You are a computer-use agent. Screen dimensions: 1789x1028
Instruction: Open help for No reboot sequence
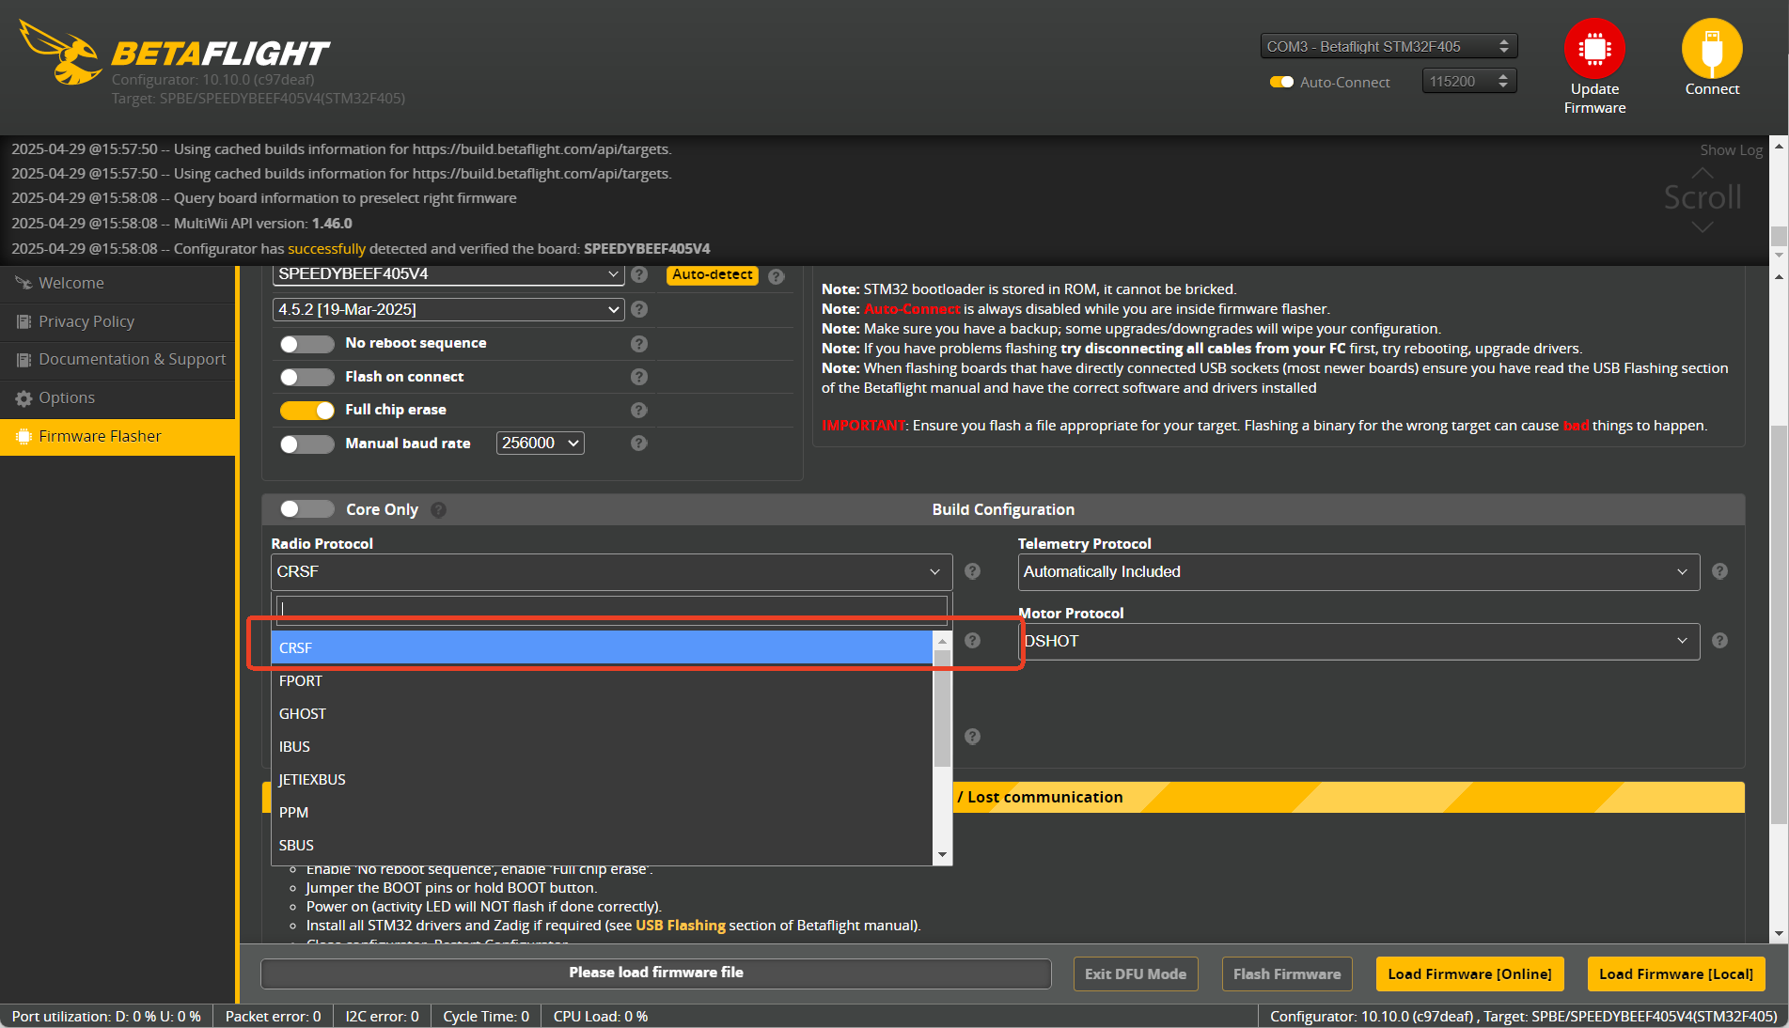639,344
